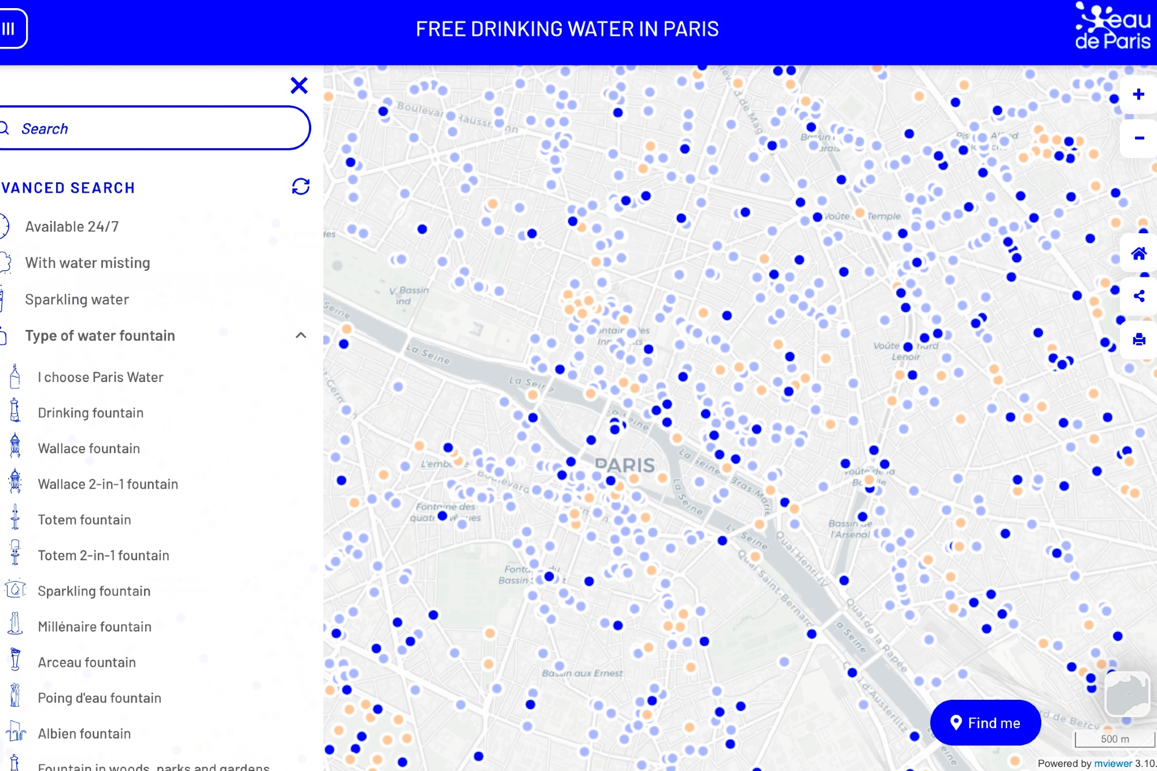Click the zoom out minus button
This screenshot has width=1157, height=771.
pos(1138,138)
